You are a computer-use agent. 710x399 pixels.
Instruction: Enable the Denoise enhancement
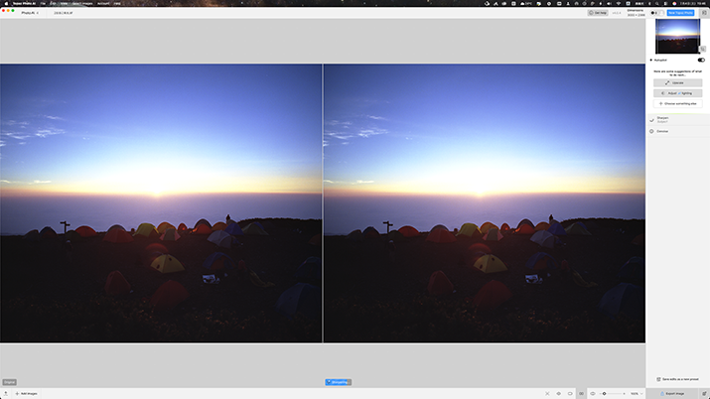(651, 131)
